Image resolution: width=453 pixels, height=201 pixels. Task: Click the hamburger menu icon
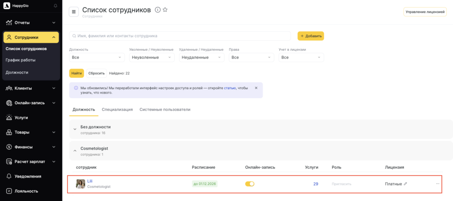click(74, 12)
